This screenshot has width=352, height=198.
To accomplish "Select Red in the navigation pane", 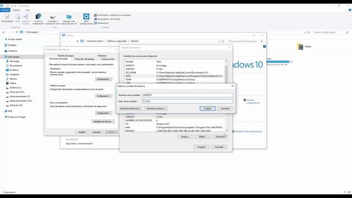I will 10,111.
